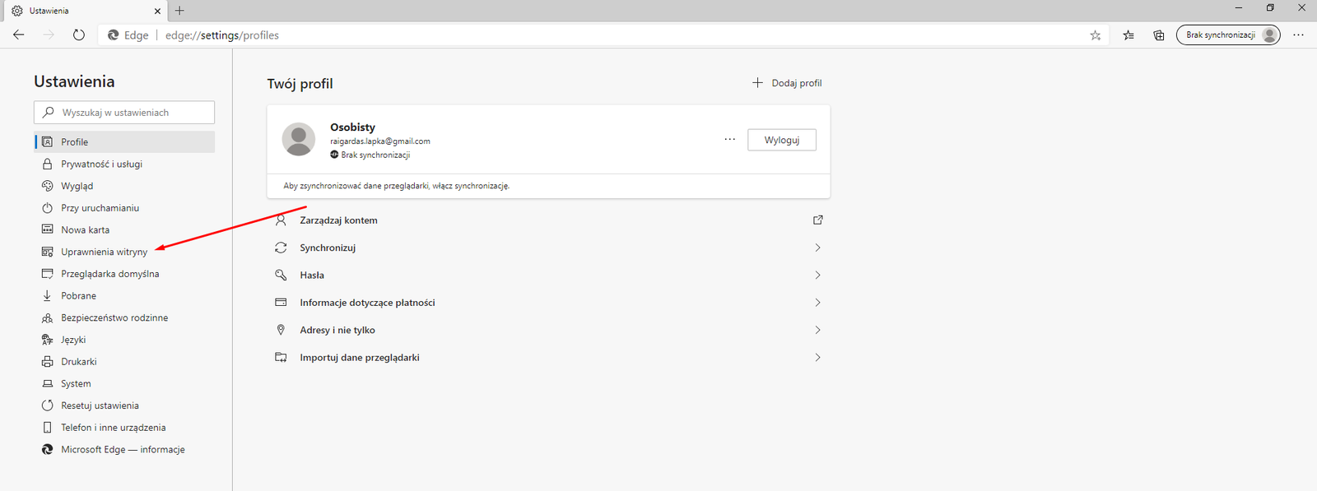Go to Przeglądarka domyślna settings
Image resolution: width=1317 pixels, height=491 pixels.
109,274
